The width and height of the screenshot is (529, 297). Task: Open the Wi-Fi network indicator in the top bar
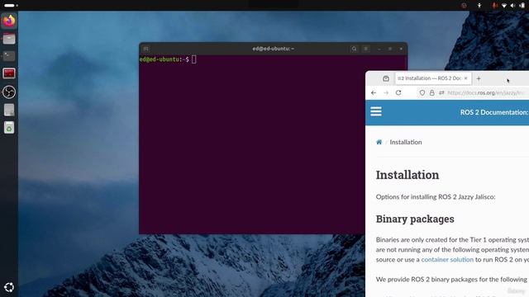[x=504, y=6]
